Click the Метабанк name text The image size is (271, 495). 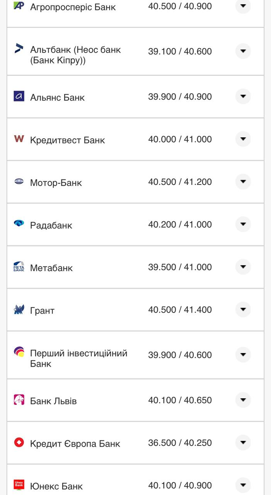(51, 268)
